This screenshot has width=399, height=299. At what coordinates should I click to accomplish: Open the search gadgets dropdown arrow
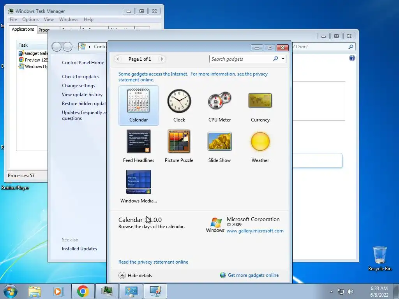[283, 59]
